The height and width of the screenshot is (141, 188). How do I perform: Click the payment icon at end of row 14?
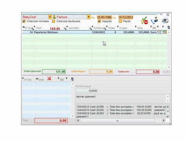tap(164, 32)
